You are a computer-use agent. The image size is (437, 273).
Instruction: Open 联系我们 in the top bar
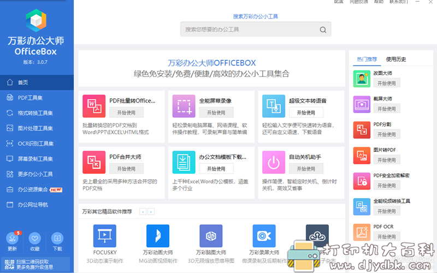[399, 2]
